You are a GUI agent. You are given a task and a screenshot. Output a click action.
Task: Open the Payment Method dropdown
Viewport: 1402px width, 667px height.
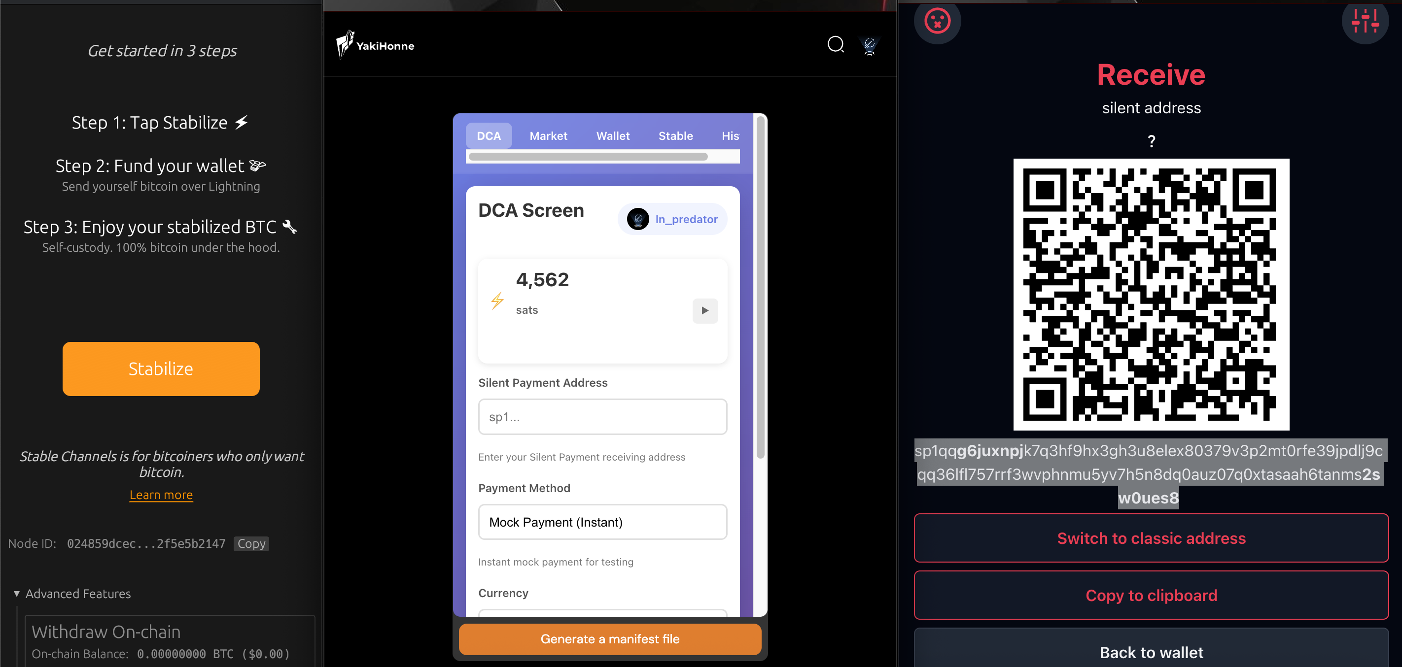click(x=602, y=522)
